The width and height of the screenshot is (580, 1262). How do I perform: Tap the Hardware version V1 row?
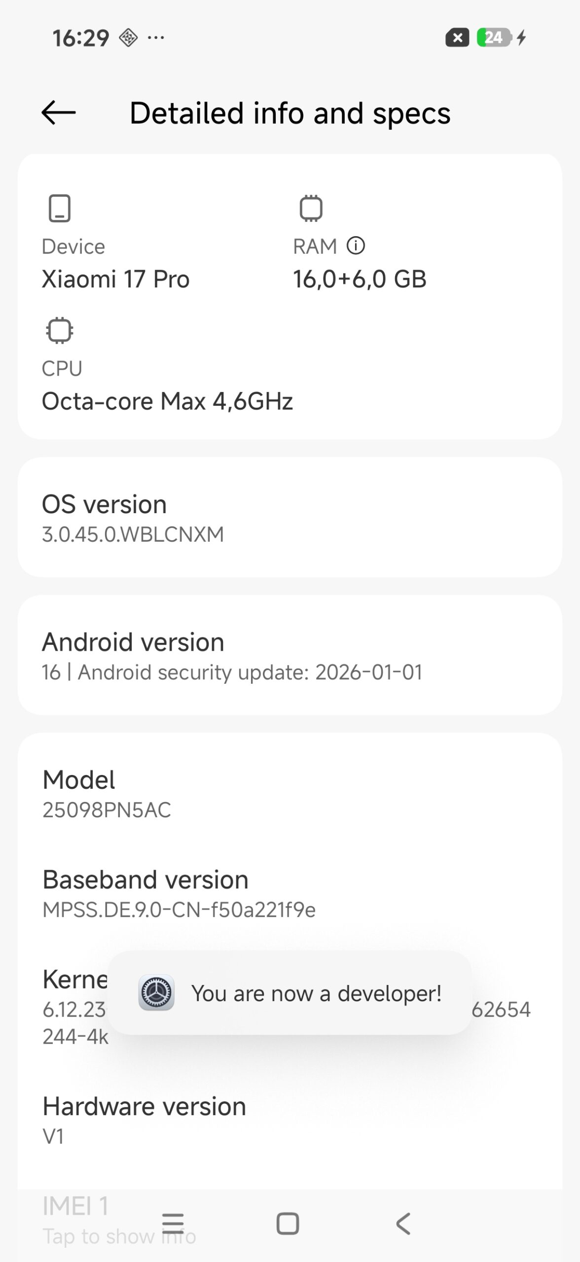[290, 1121]
